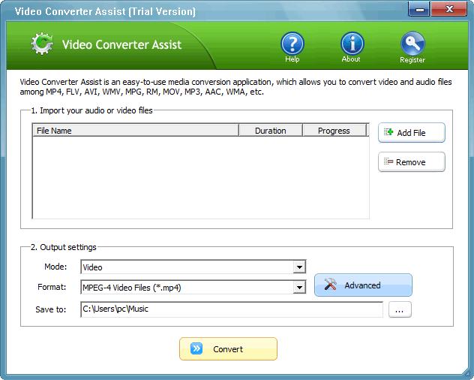Click the Save to path field
This screenshot has height=380, width=474.
pyautogui.click(x=232, y=309)
